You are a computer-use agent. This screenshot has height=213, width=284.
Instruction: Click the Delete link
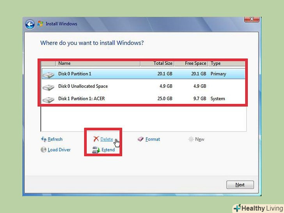point(106,139)
